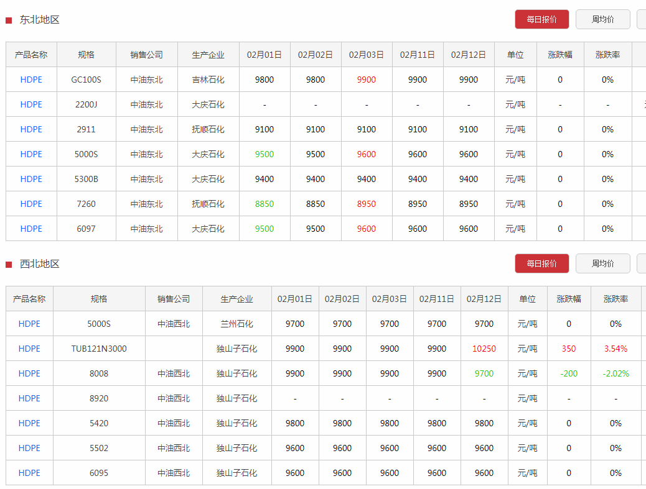Viewport: 646px width, 489px height.
Task: Switch to 周均价 tab in 东北地区 section
Action: (x=602, y=19)
